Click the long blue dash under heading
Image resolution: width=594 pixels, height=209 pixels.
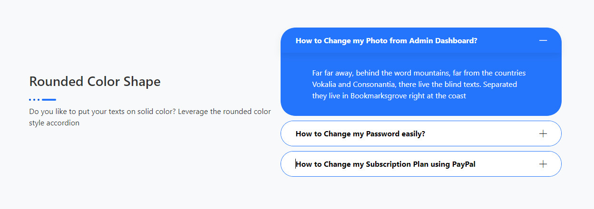click(49, 100)
